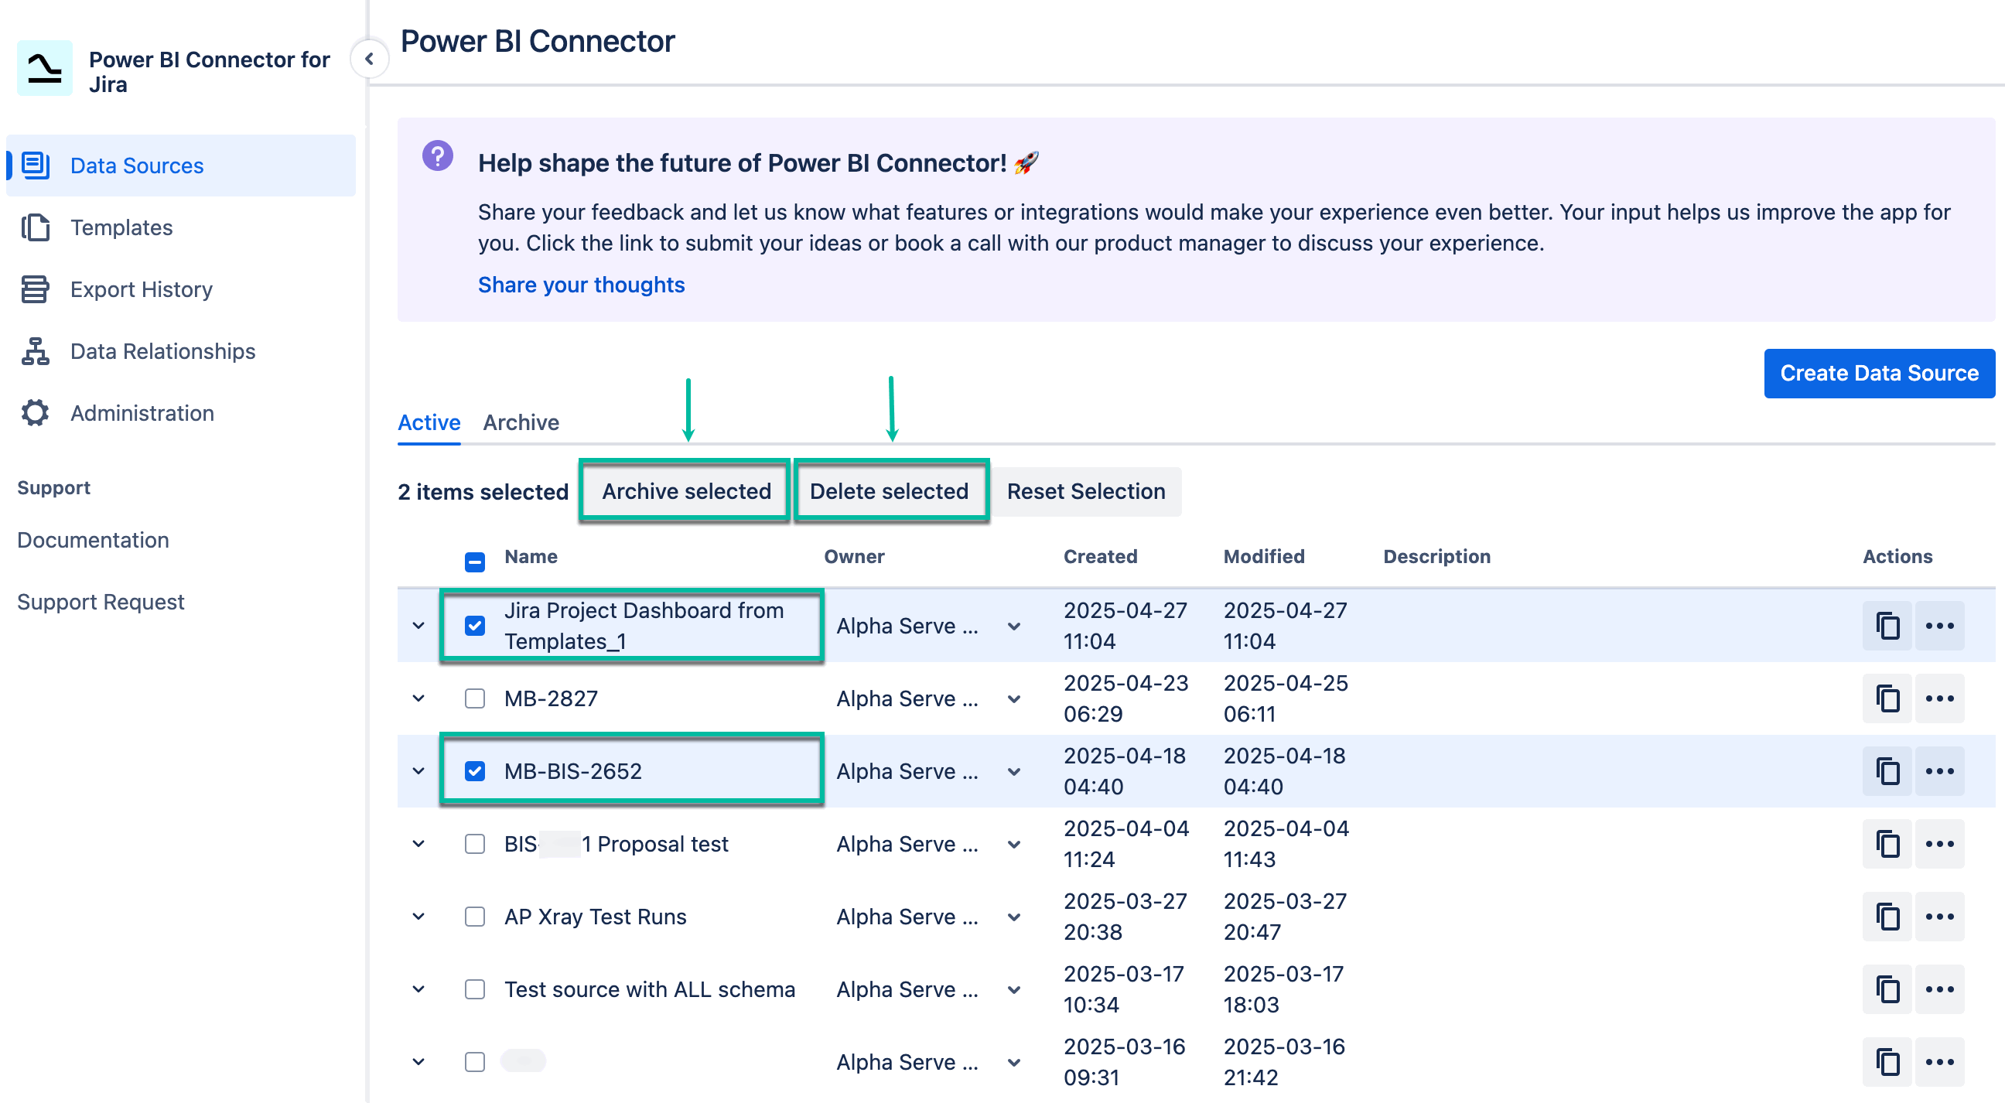This screenshot has height=1103, width=2005.
Task: Click the Data Relationships icon
Action: 34,351
